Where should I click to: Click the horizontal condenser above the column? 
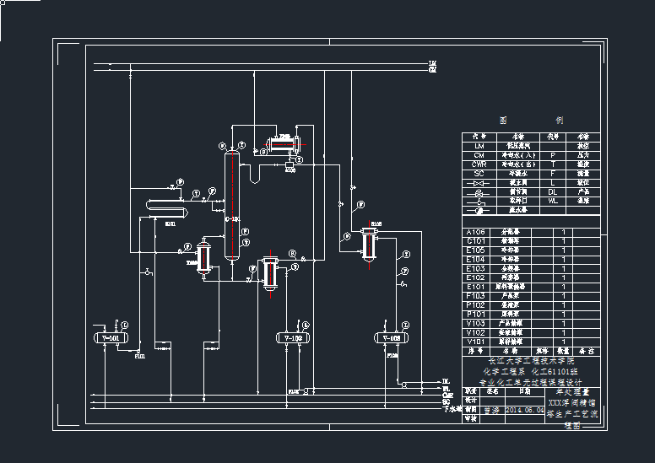(284, 142)
